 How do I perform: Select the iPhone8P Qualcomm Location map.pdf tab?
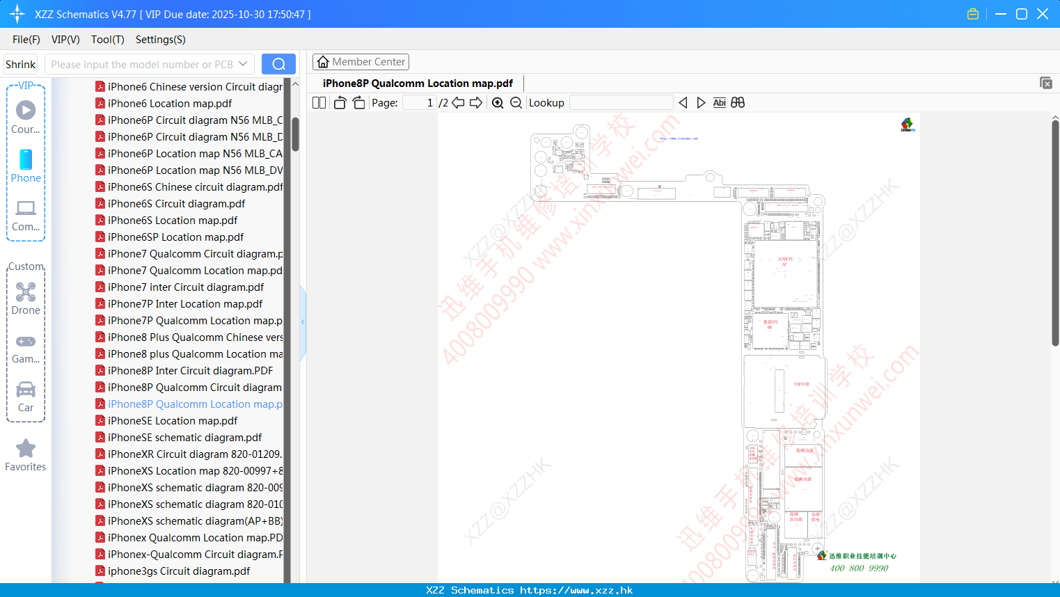click(418, 83)
